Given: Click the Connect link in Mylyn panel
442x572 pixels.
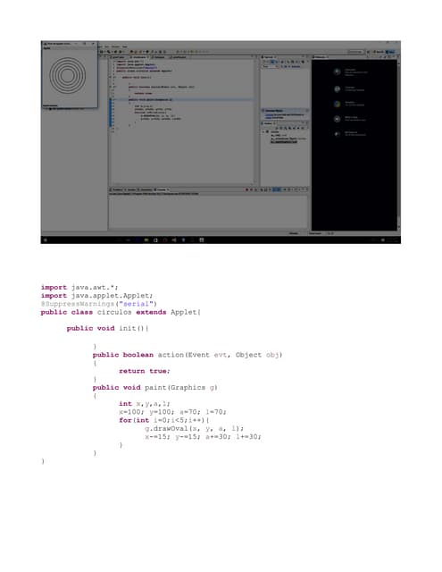Looking at the screenshot, I should point(269,115).
